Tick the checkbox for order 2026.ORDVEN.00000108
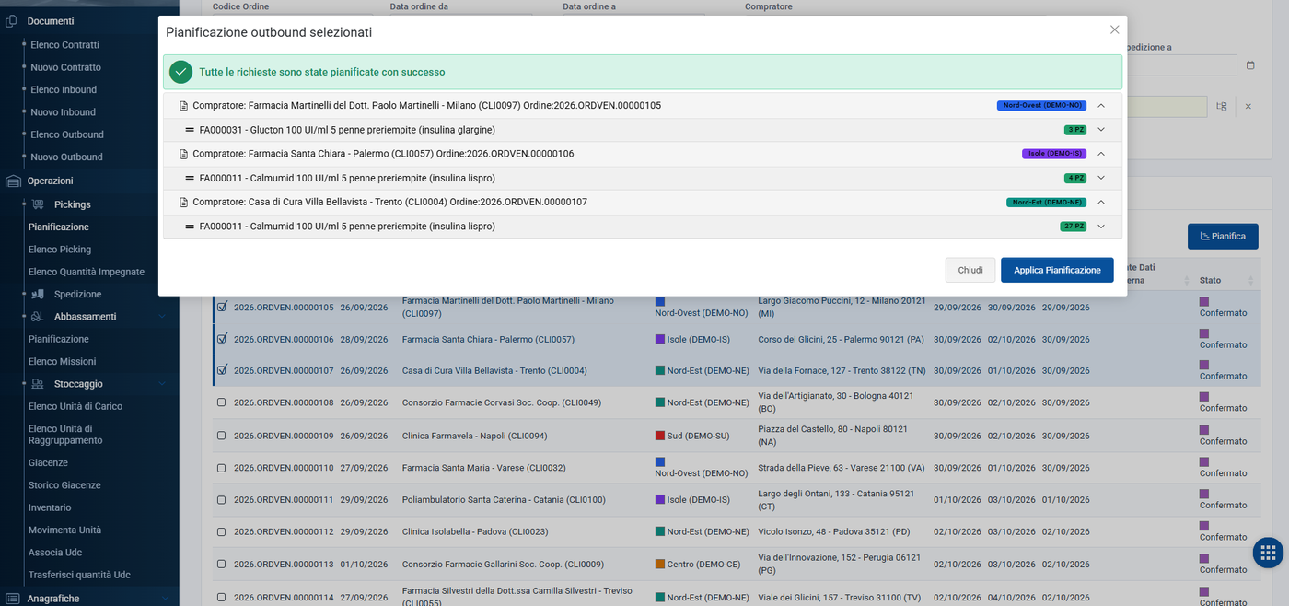This screenshot has width=1289, height=606. pos(221,402)
